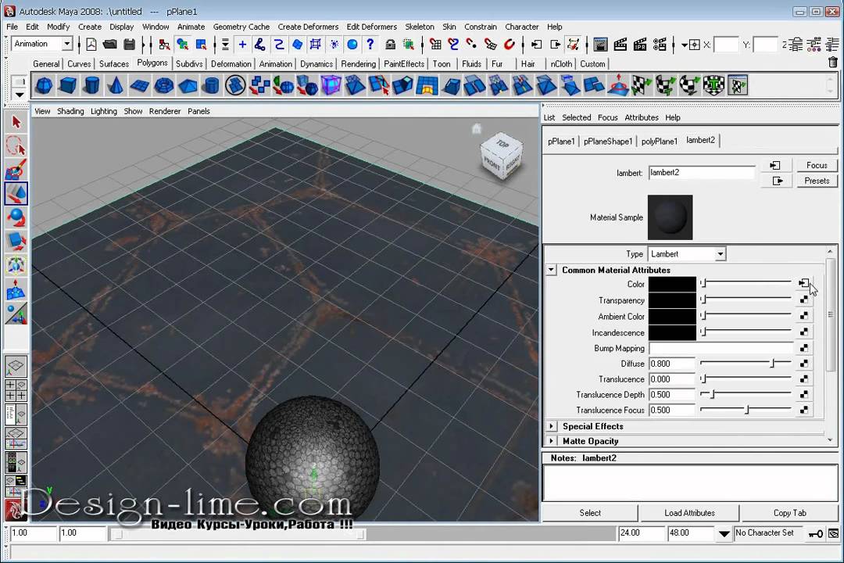Create a polygon cone from shelf
844x563 pixels.
point(116,85)
